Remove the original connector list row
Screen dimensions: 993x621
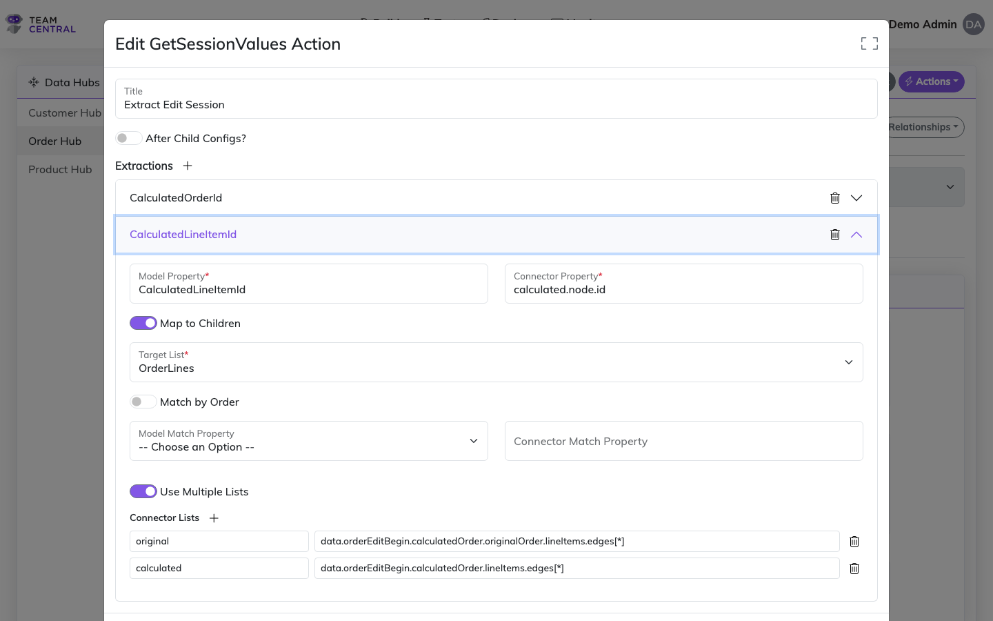(x=854, y=542)
